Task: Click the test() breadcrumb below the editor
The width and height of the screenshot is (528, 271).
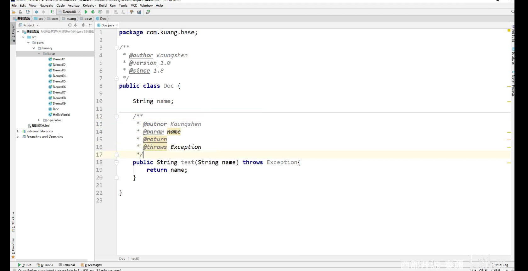Action: 135,258
